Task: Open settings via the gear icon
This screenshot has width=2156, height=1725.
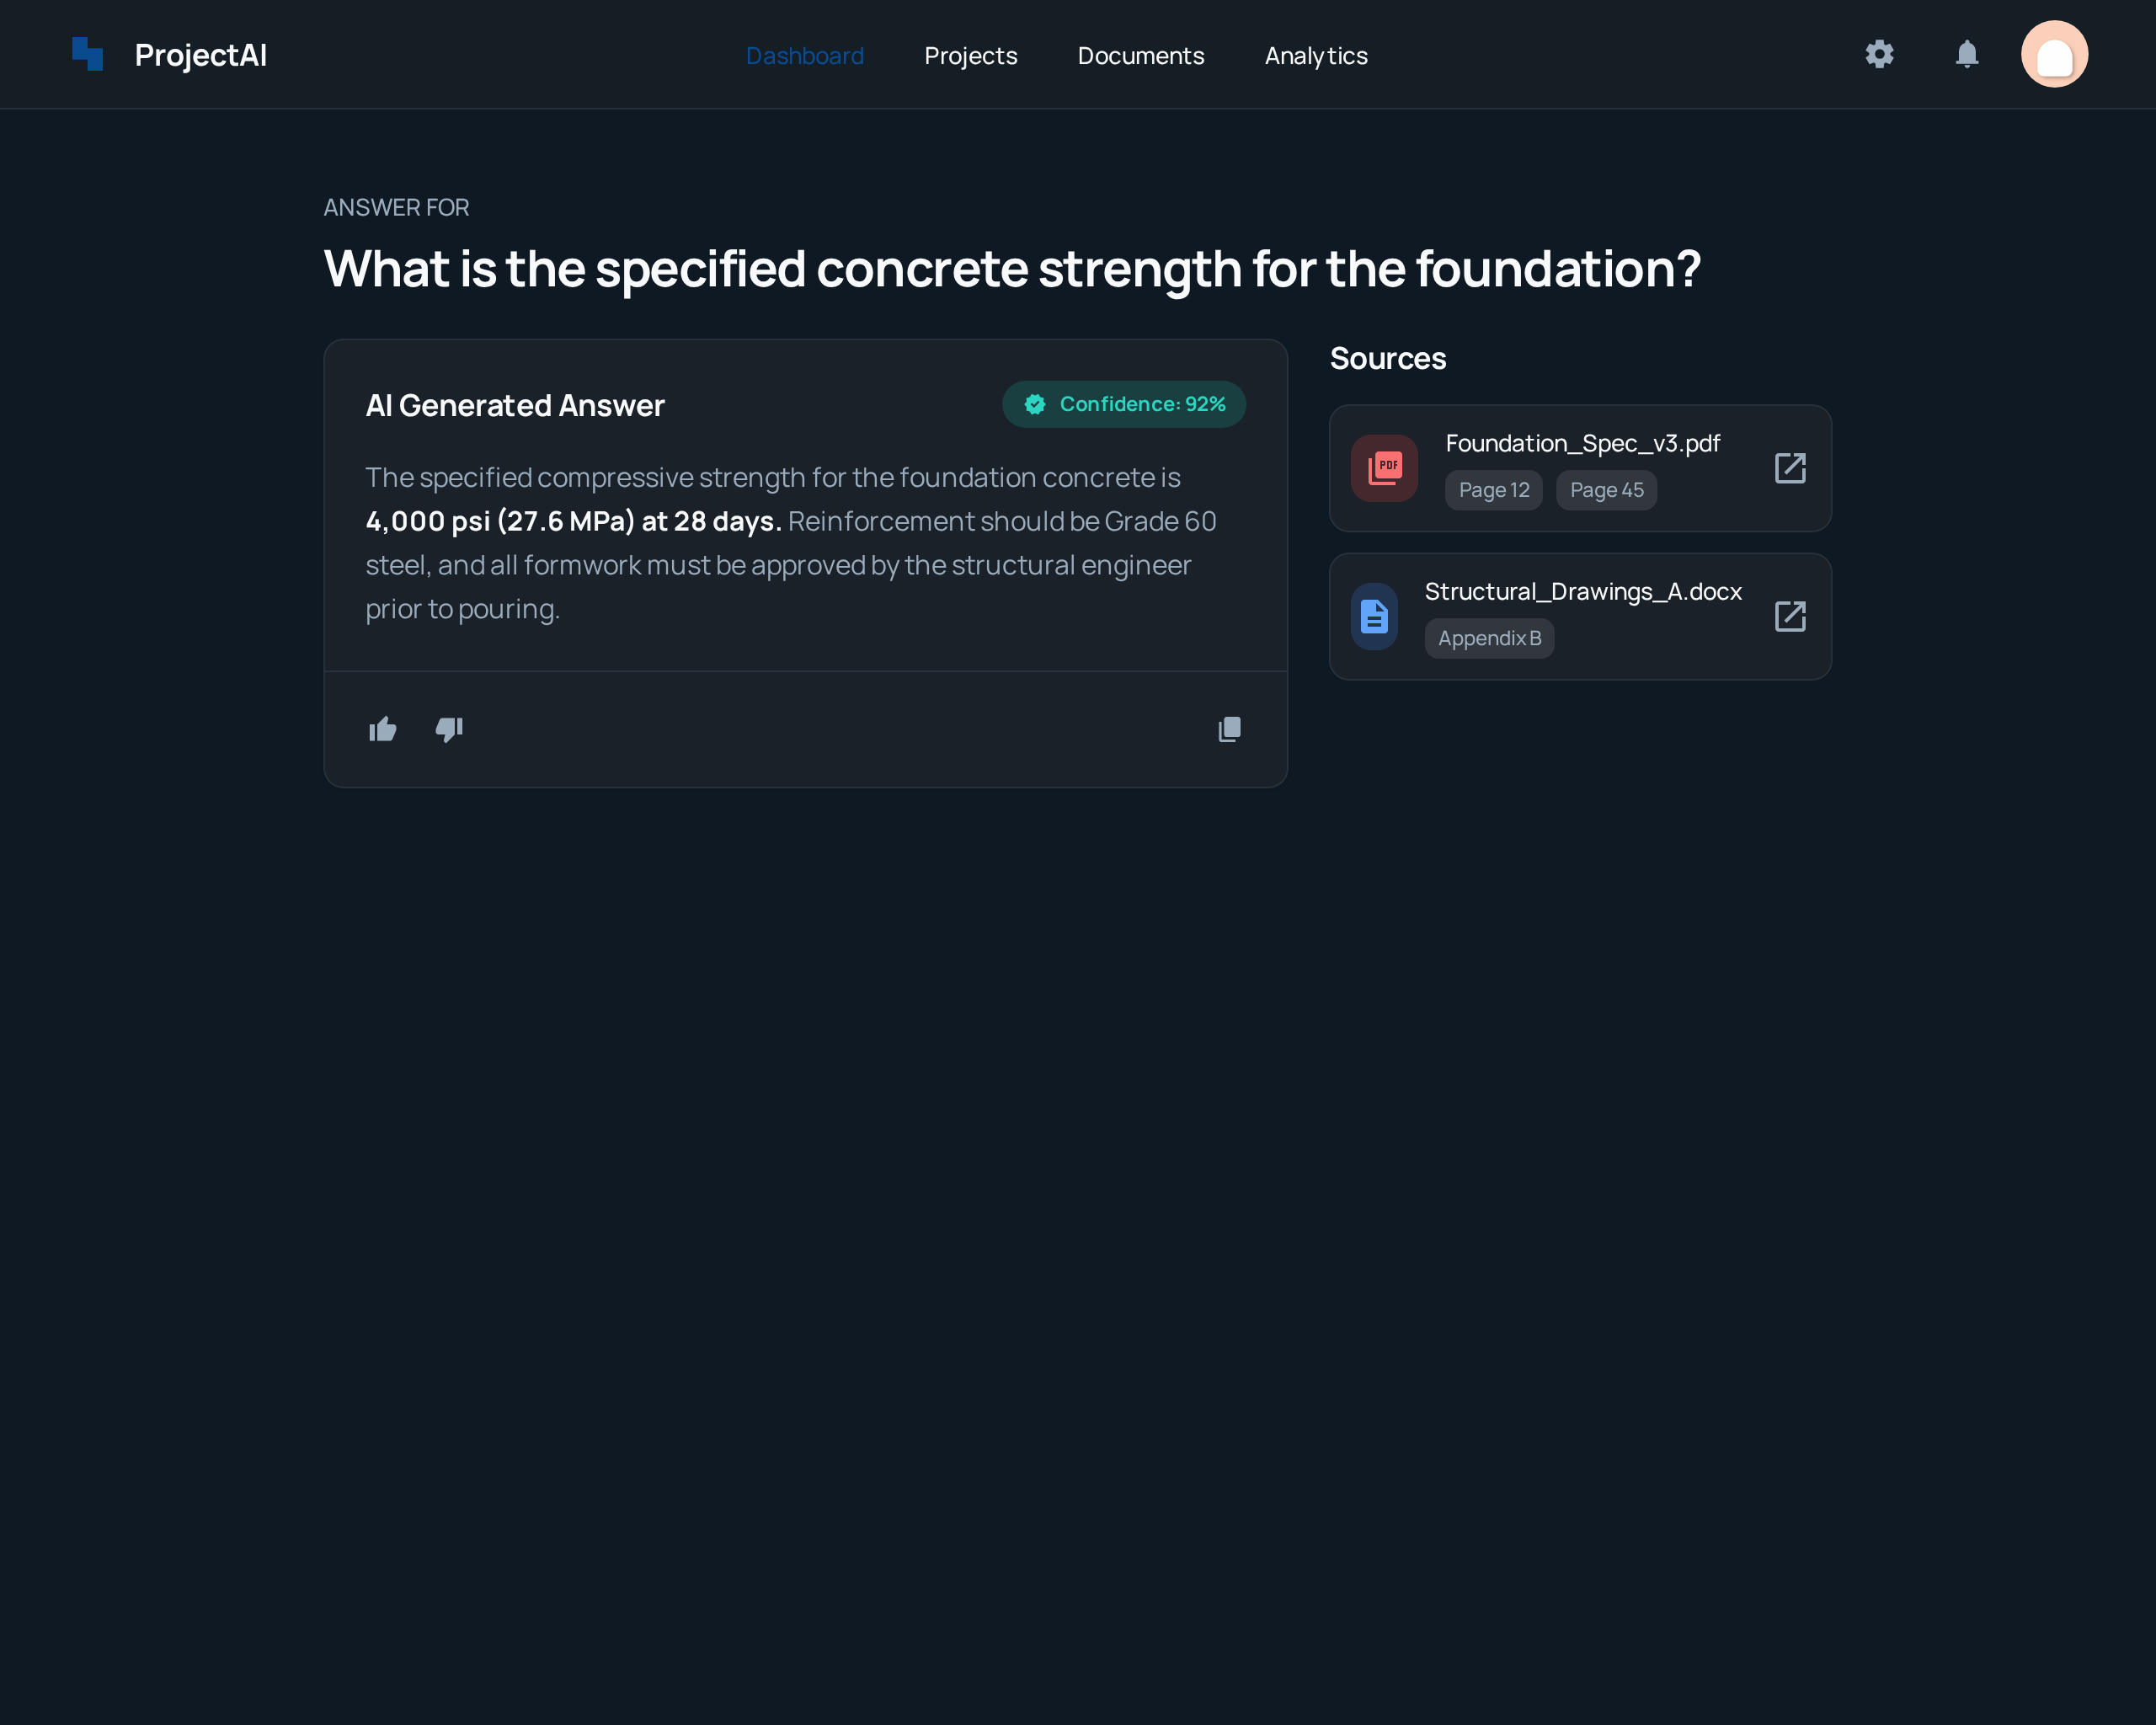Action: pyautogui.click(x=1879, y=54)
